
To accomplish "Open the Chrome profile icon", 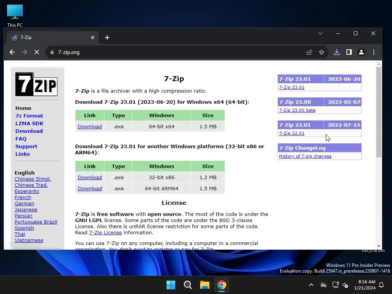I will (361, 52).
